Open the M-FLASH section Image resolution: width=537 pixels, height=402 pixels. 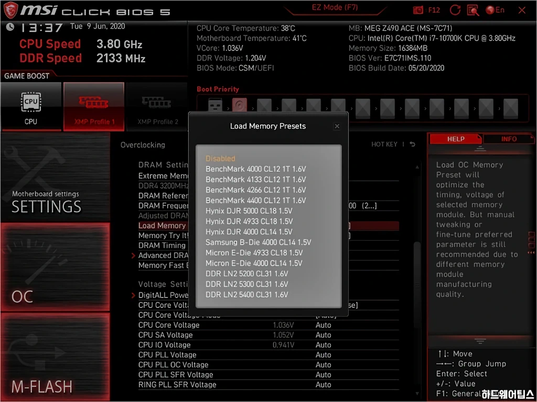click(x=55, y=357)
